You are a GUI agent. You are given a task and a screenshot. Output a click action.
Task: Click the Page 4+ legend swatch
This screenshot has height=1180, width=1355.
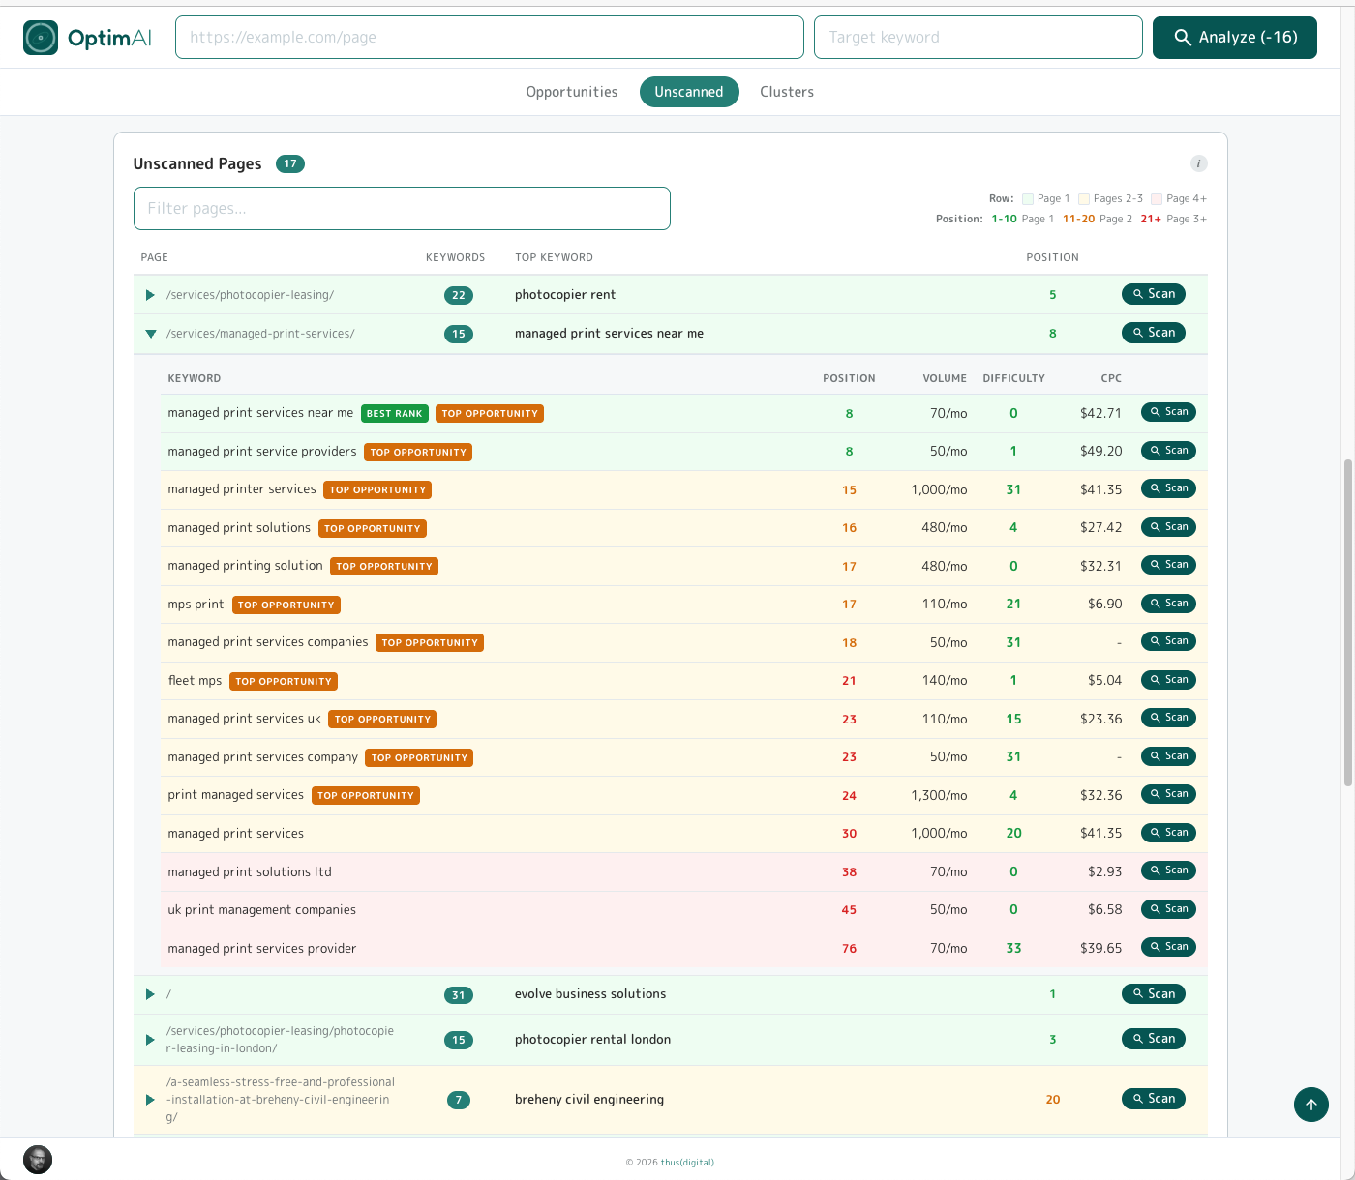pos(1157,199)
